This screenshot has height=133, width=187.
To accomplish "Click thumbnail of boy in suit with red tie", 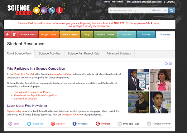I will coord(138,80).
